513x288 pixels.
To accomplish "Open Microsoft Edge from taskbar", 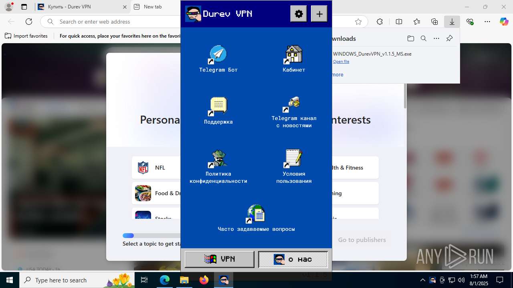I will point(165,280).
